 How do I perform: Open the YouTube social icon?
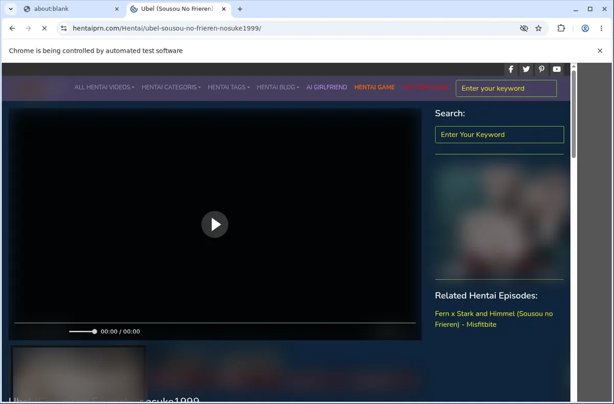557,69
